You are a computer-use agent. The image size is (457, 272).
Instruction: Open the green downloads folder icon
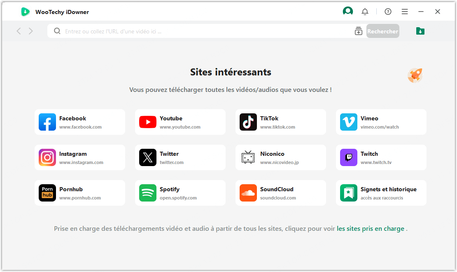[x=420, y=31]
